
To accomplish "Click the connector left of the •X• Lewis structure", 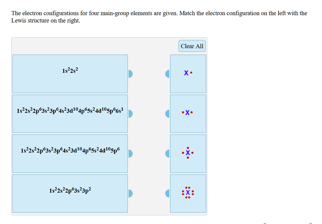I will tap(168, 114).
